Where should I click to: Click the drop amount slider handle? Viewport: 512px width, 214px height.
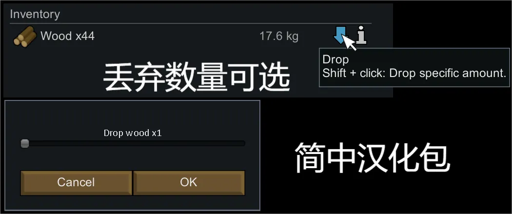pos(24,143)
